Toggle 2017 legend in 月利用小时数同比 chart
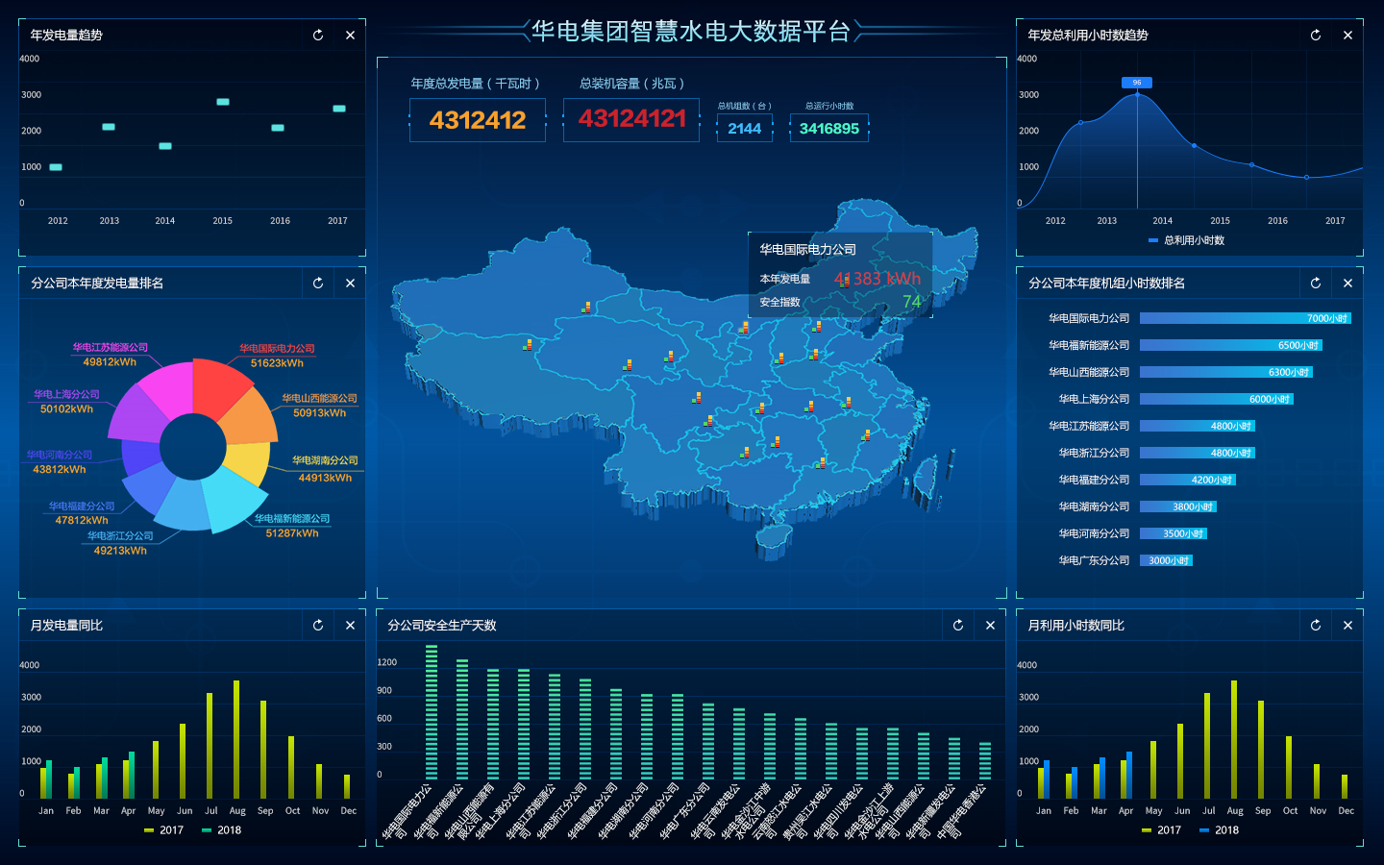 tap(1161, 830)
